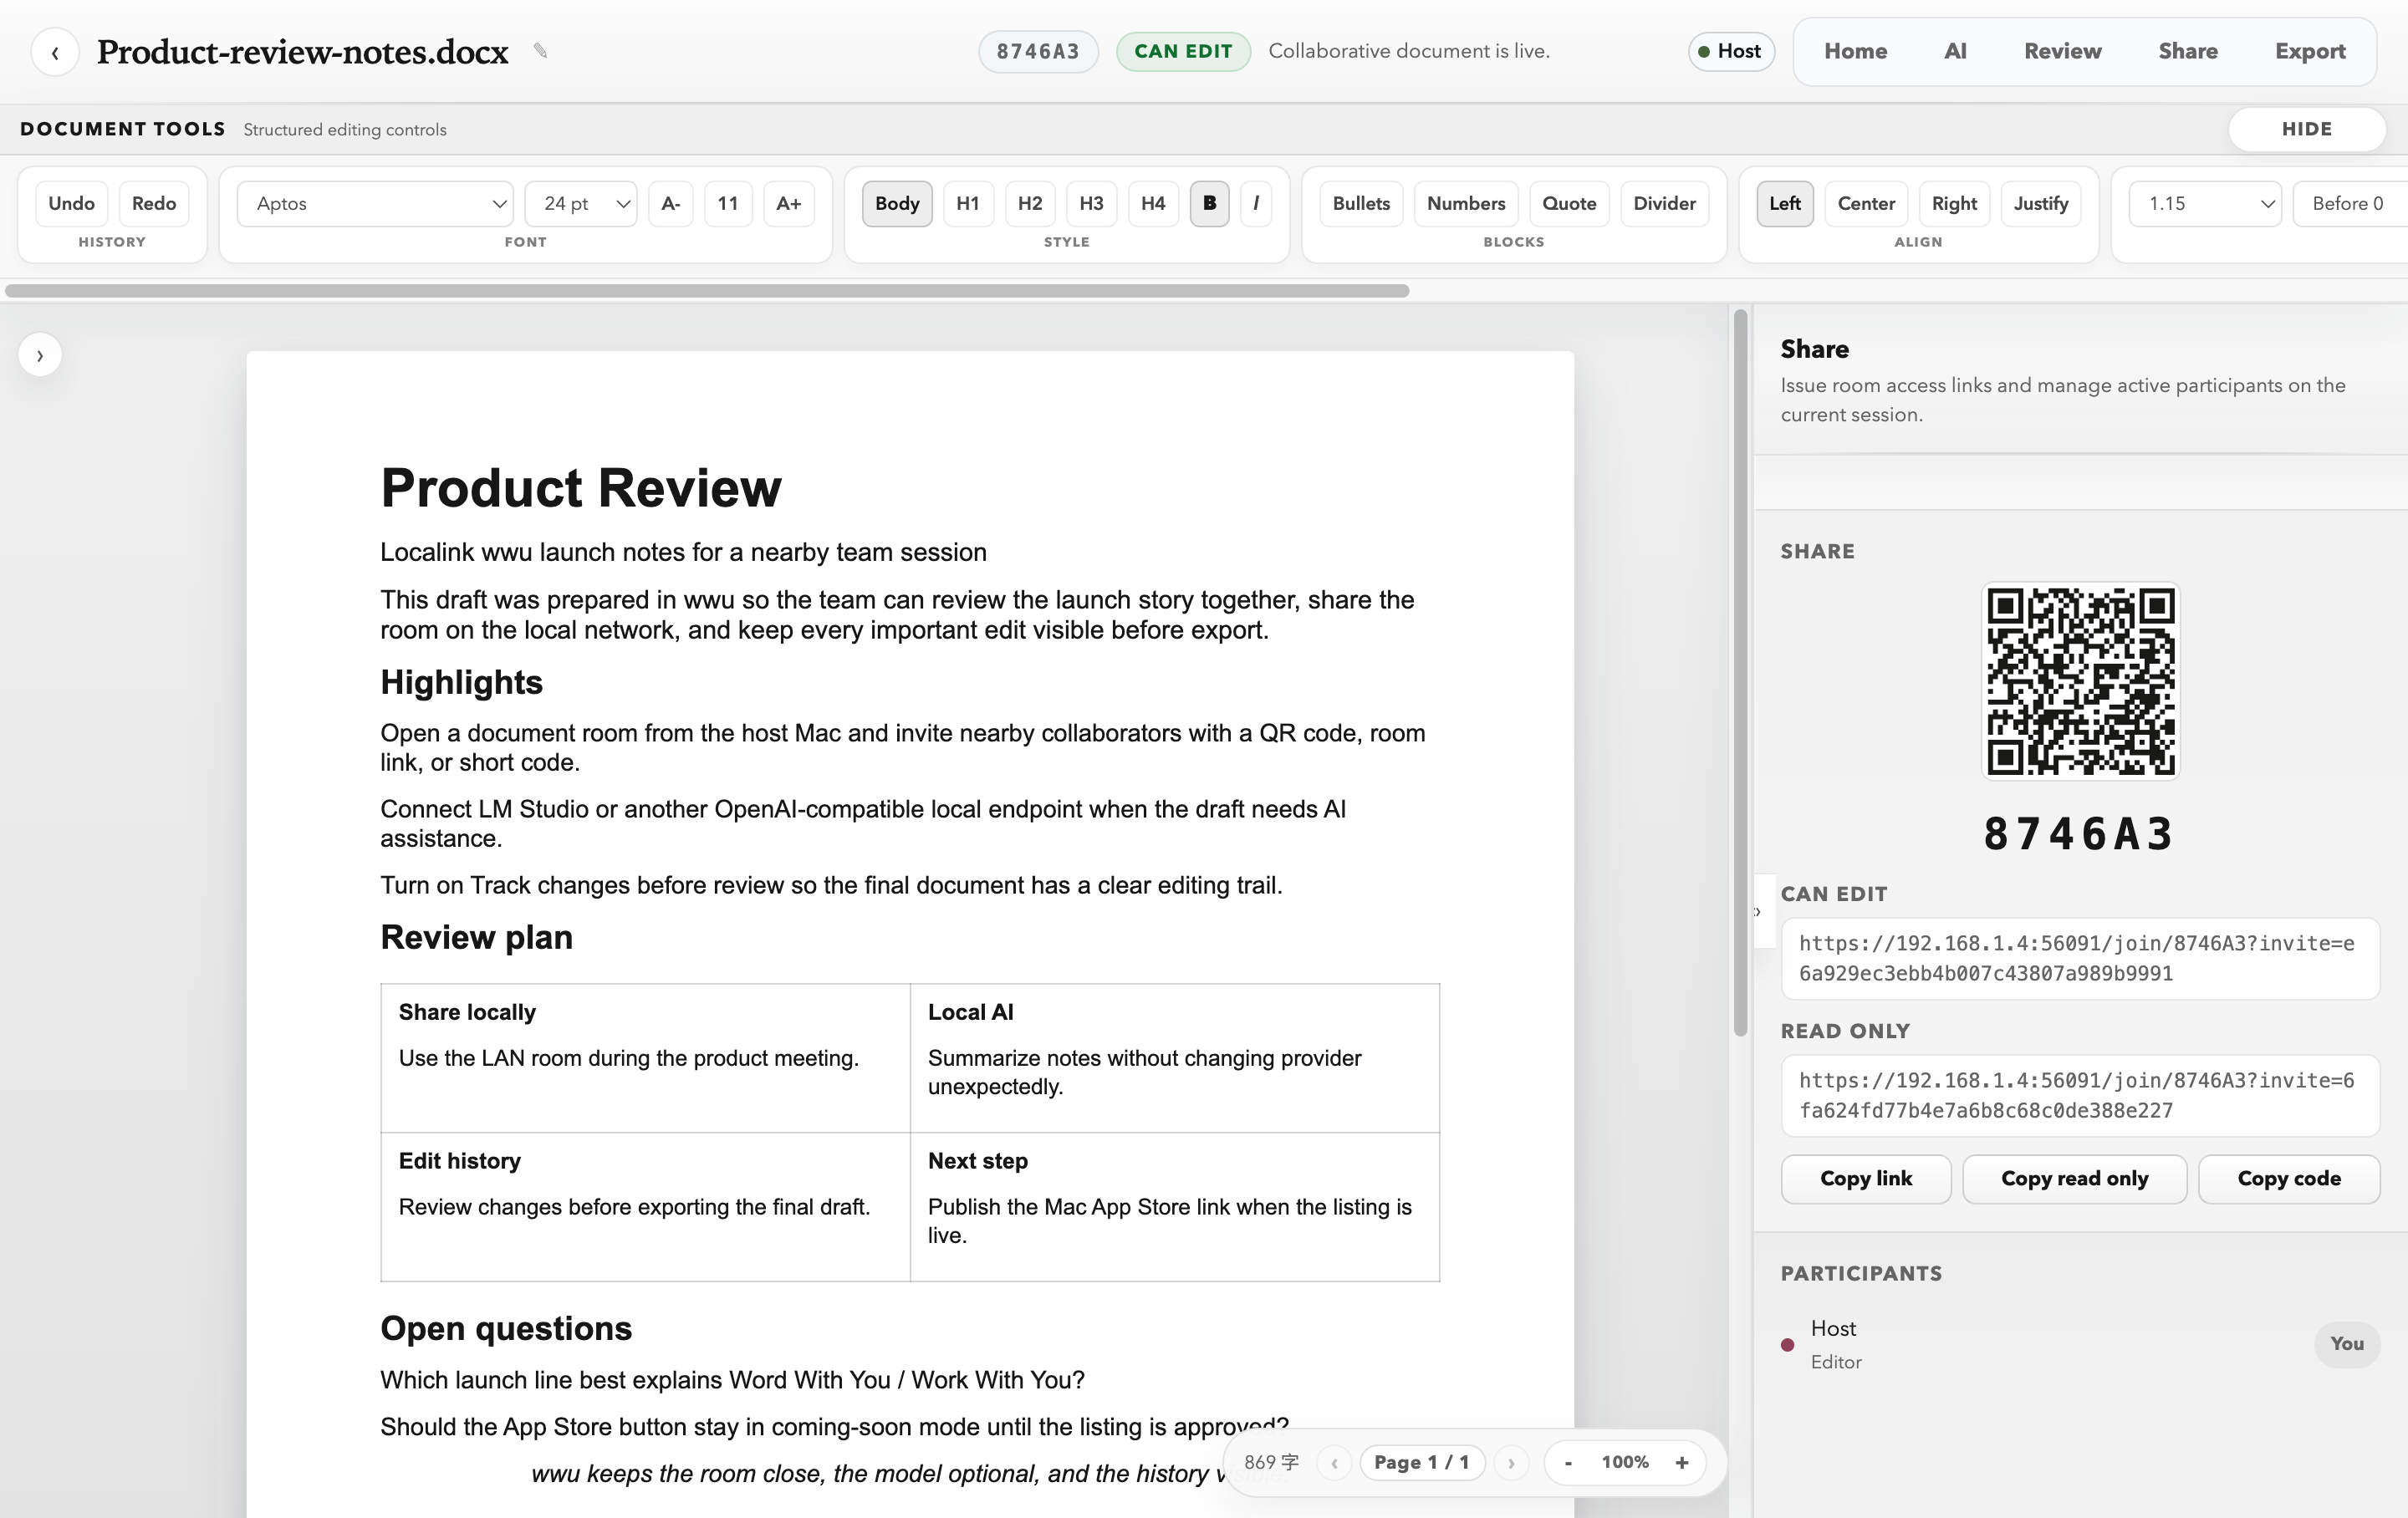Insert a Quote block
This screenshot has width=2408, height=1518.
click(x=1569, y=203)
